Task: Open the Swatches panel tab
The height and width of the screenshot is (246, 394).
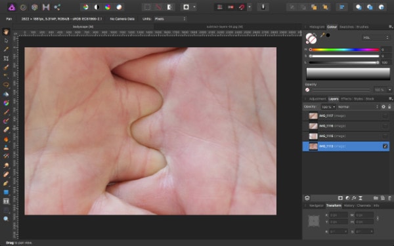Action: tap(347, 27)
